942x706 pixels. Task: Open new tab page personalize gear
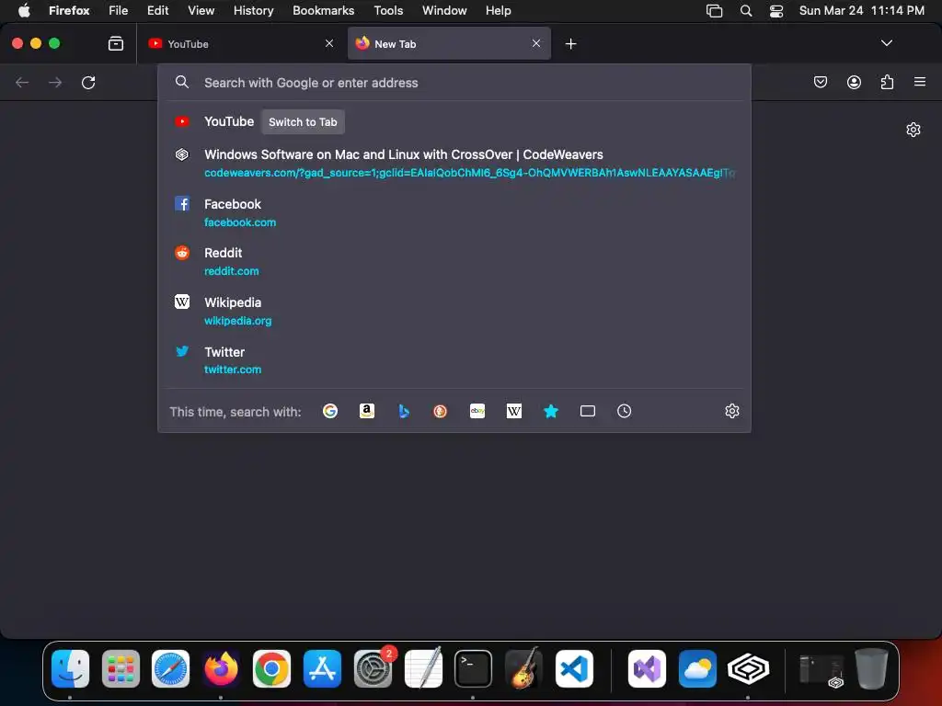pyautogui.click(x=913, y=130)
